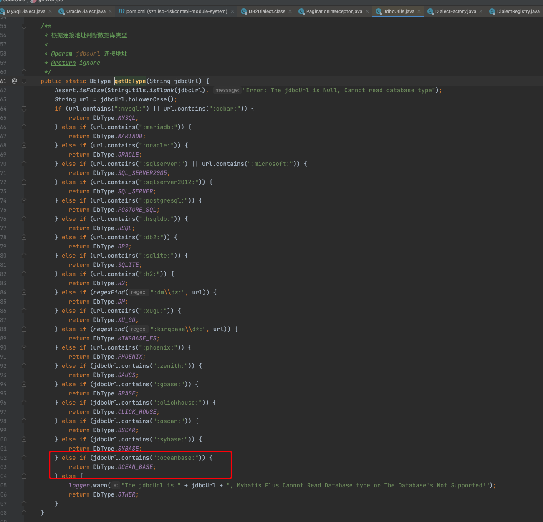The image size is (543, 522).
Task: Open the PaginationInterceptor.java tab
Action: pos(334,11)
